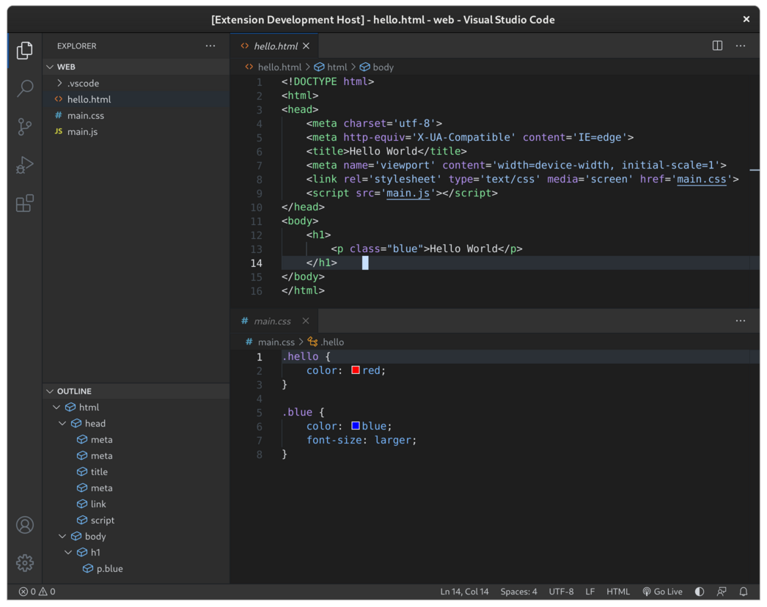Viewport: 767px width, 607px height.
Task: Place cursor on font-size: larger line
Action: [362, 440]
